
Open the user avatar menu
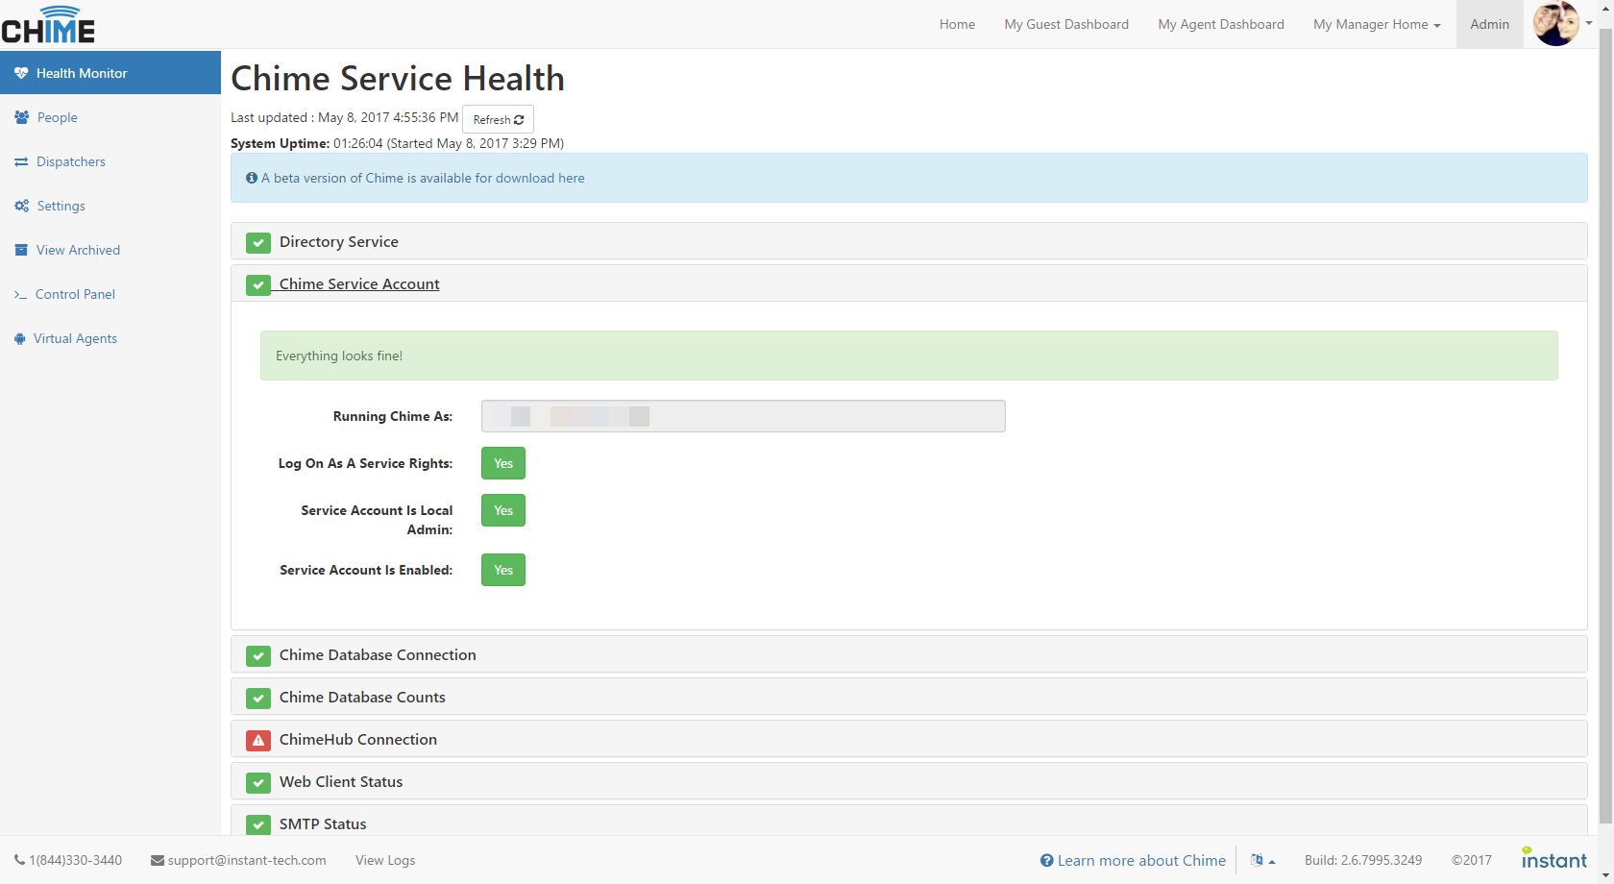pos(1562,24)
